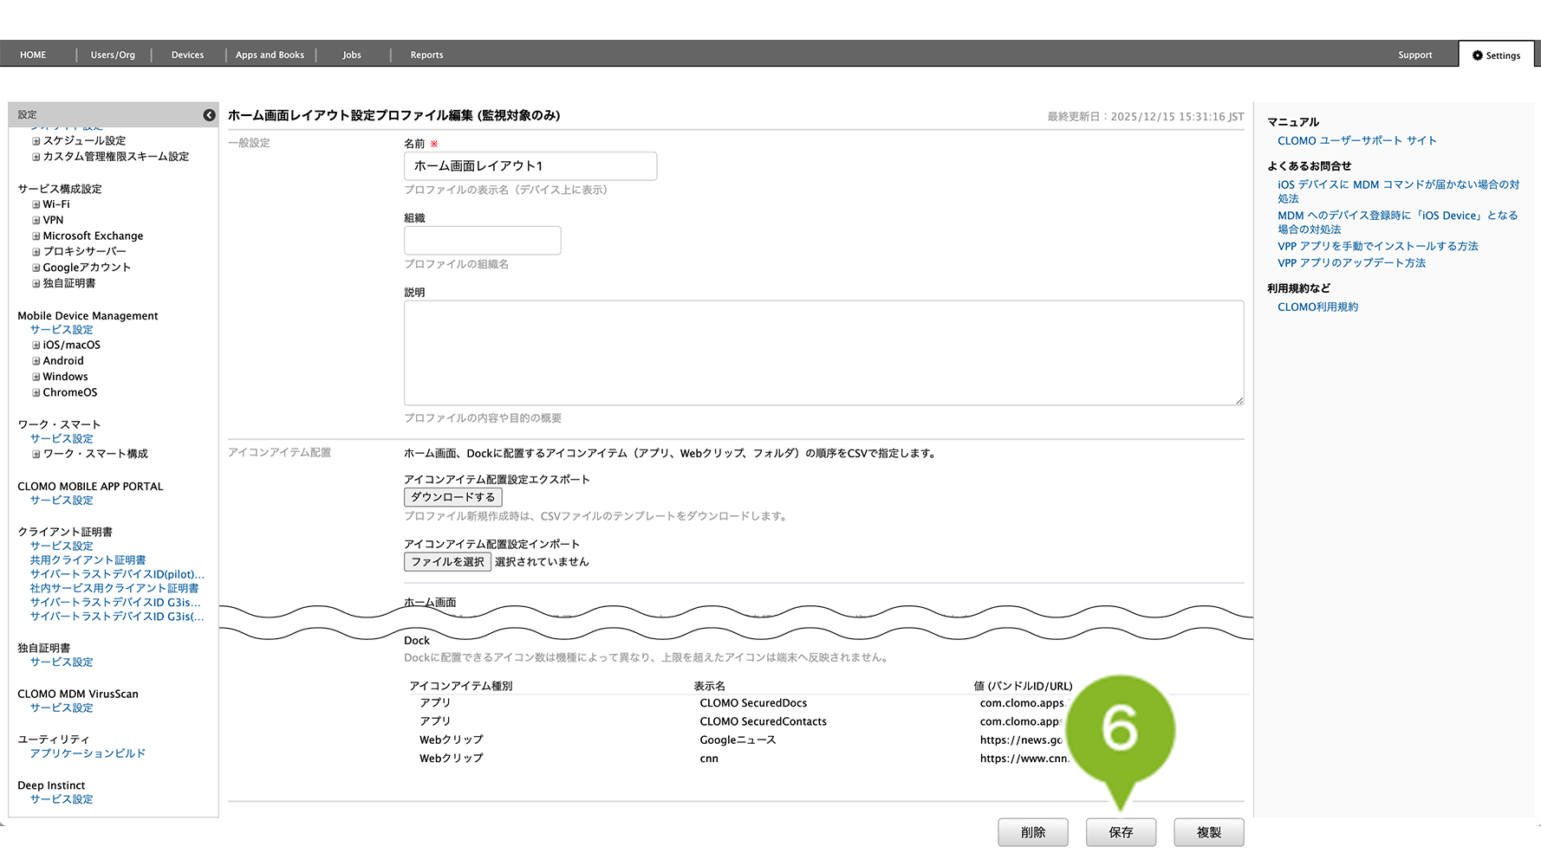Viewport: 1541px width, 866px height.
Task: Open the Apps and Books tab
Action: click(270, 55)
